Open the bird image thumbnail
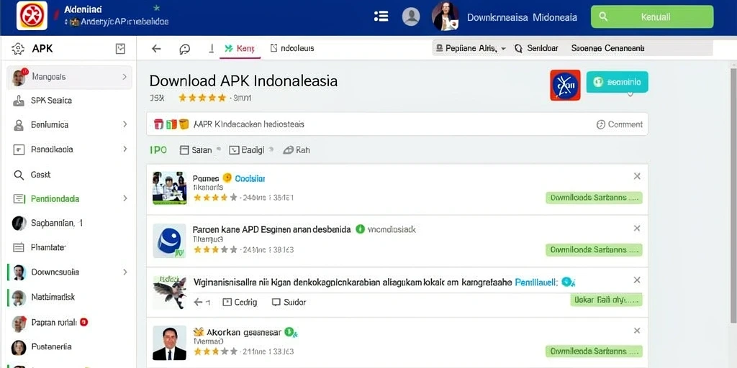Screen dimensions: 737x368 click(x=170, y=292)
